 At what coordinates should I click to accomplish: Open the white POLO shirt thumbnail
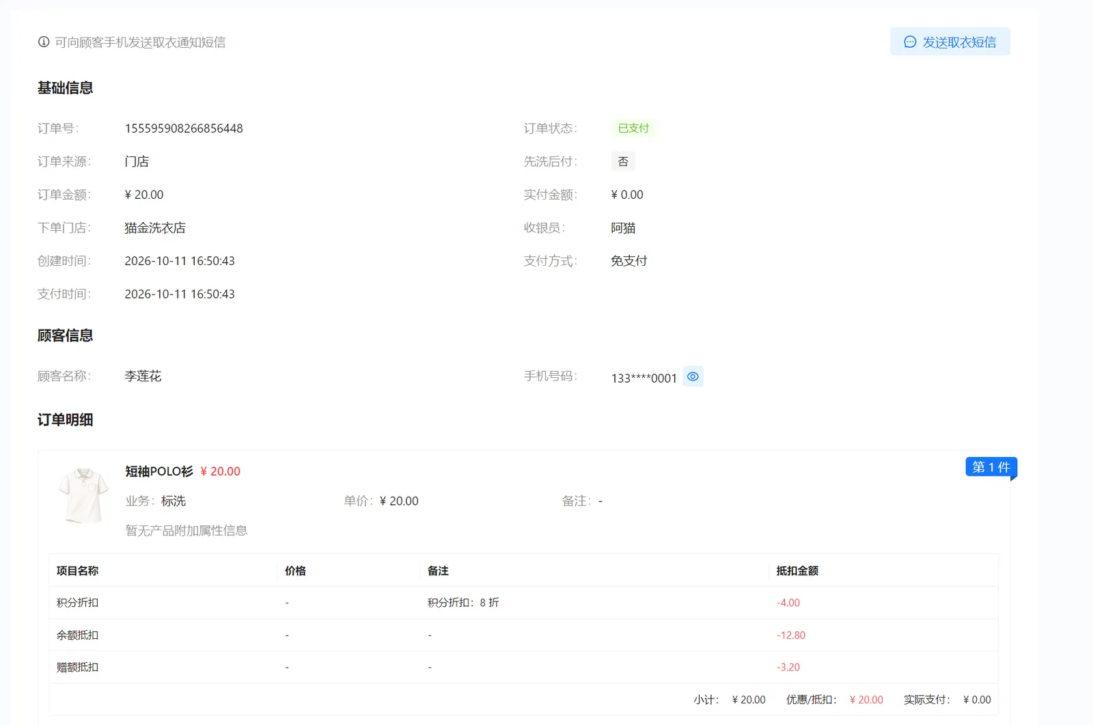[83, 495]
